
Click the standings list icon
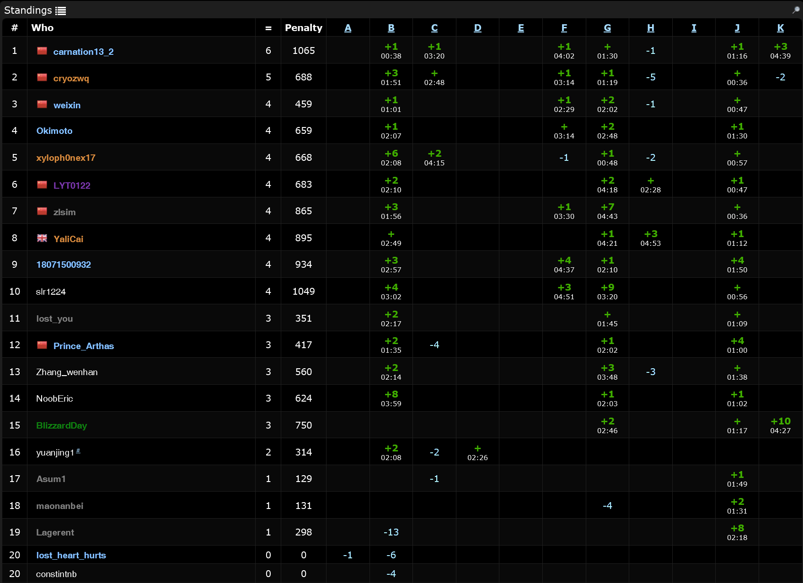[x=61, y=11]
